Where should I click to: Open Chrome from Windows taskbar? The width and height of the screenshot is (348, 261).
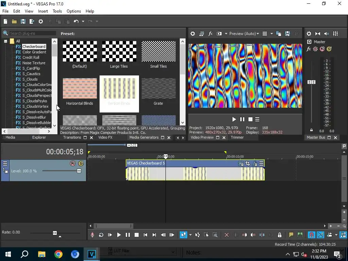point(58,254)
